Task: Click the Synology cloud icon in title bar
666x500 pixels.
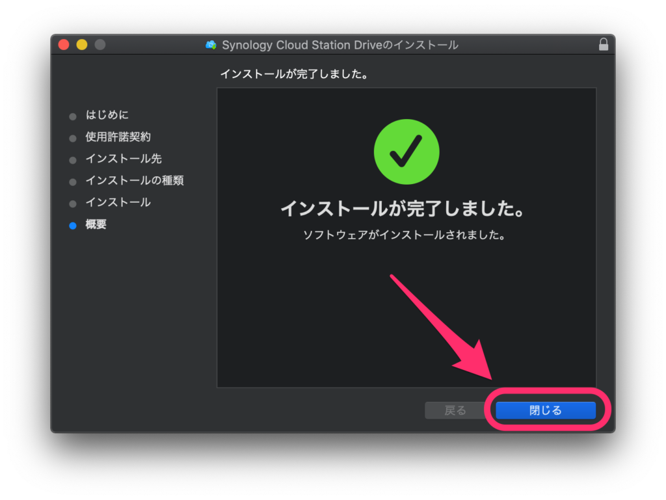Action: point(211,46)
